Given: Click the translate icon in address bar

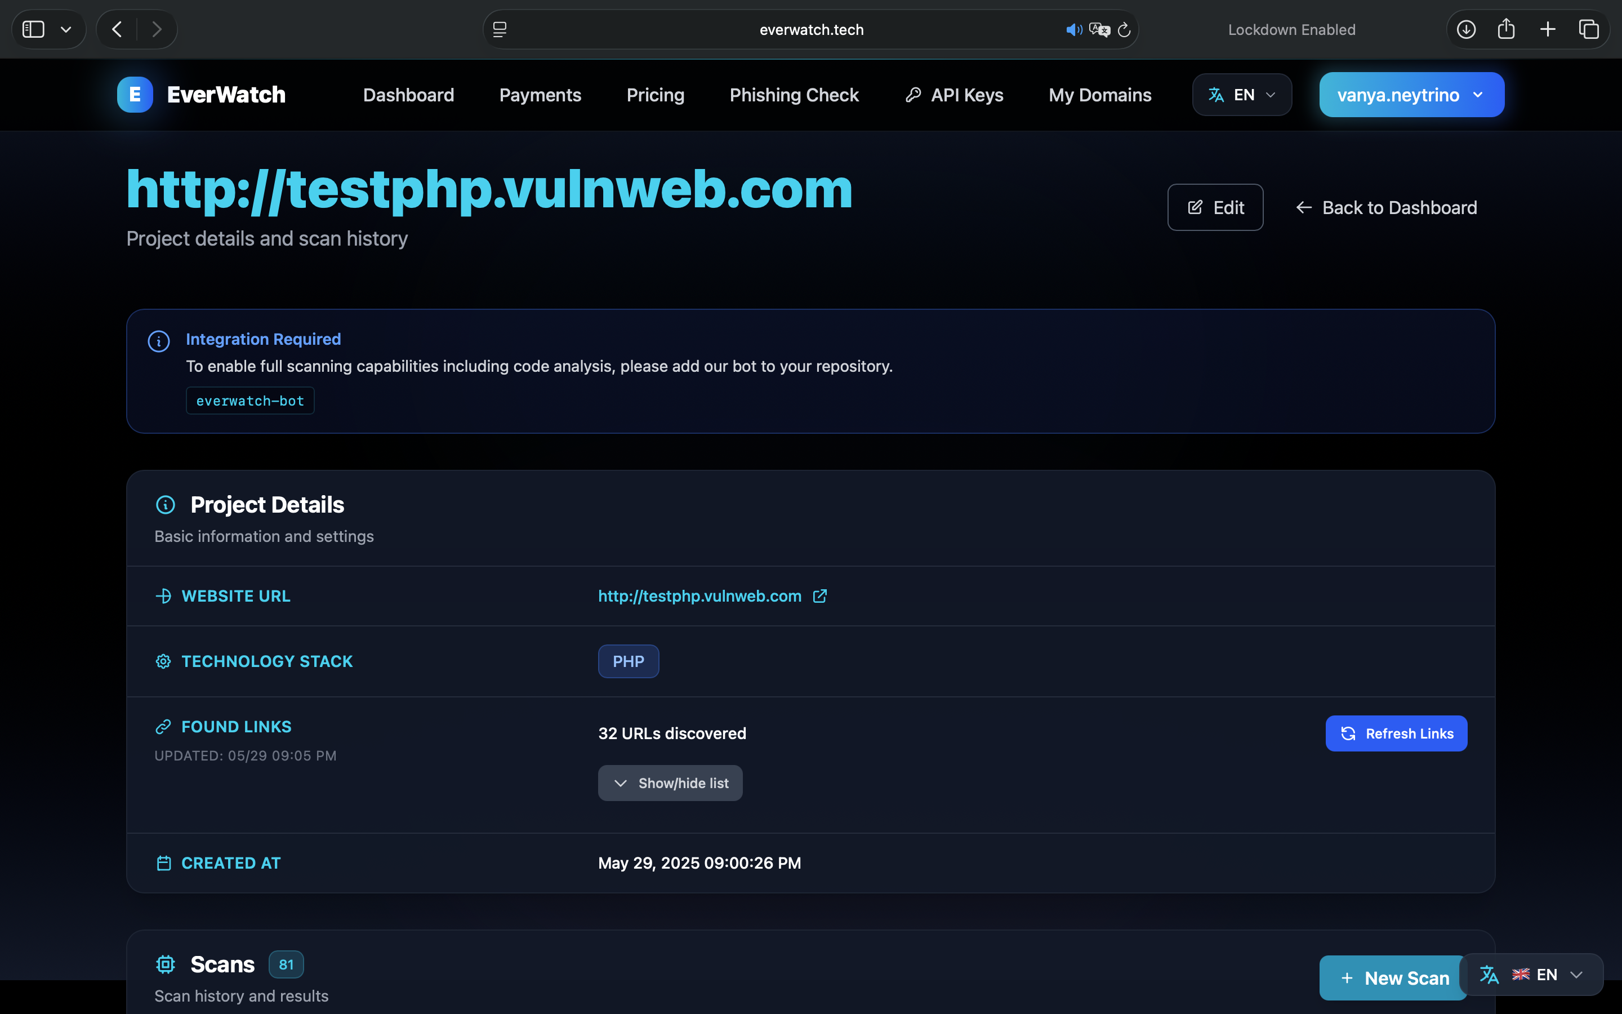Looking at the screenshot, I should pos(1099,29).
